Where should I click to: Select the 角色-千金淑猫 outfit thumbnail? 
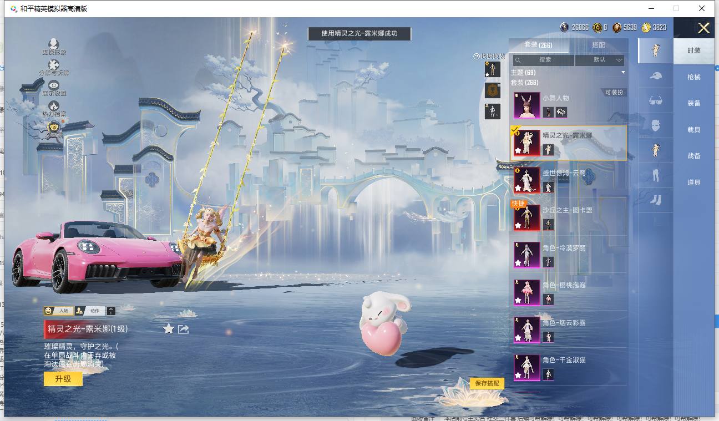click(x=526, y=368)
